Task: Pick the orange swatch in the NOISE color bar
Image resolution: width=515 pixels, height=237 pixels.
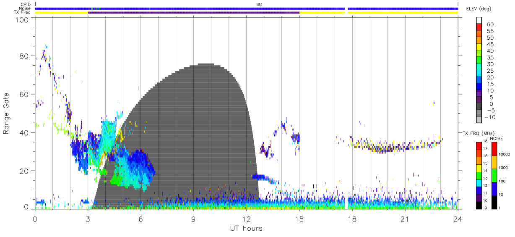Action: (494, 162)
